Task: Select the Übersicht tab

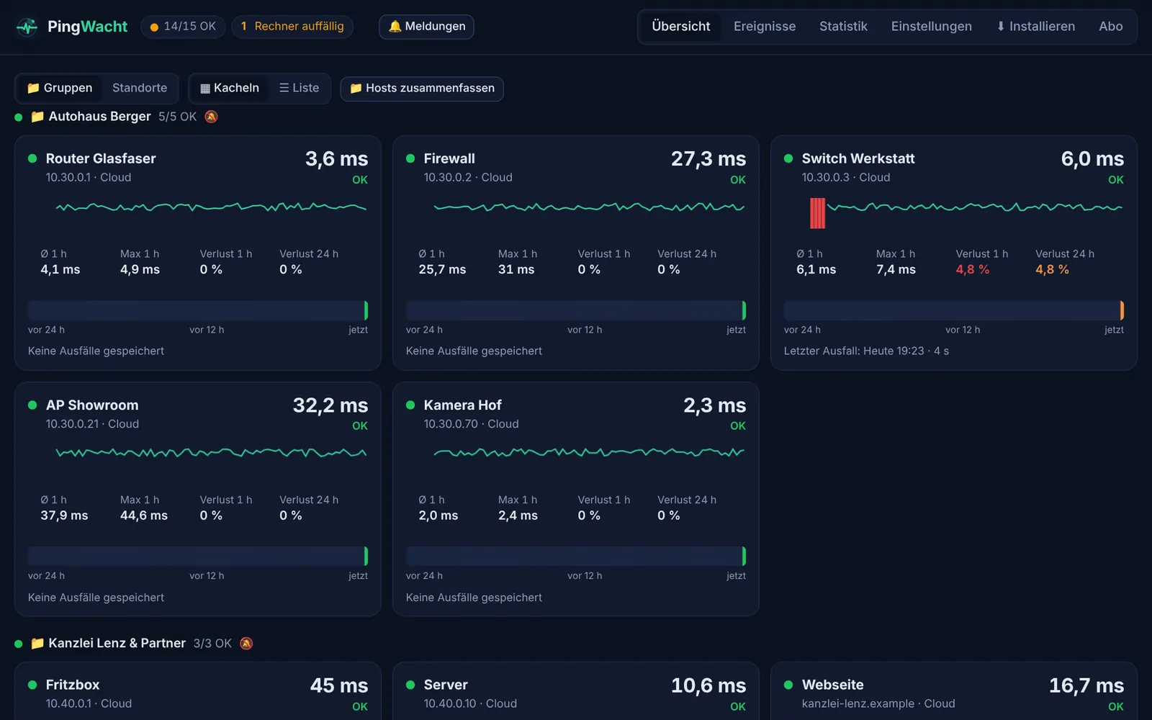Action: (680, 27)
